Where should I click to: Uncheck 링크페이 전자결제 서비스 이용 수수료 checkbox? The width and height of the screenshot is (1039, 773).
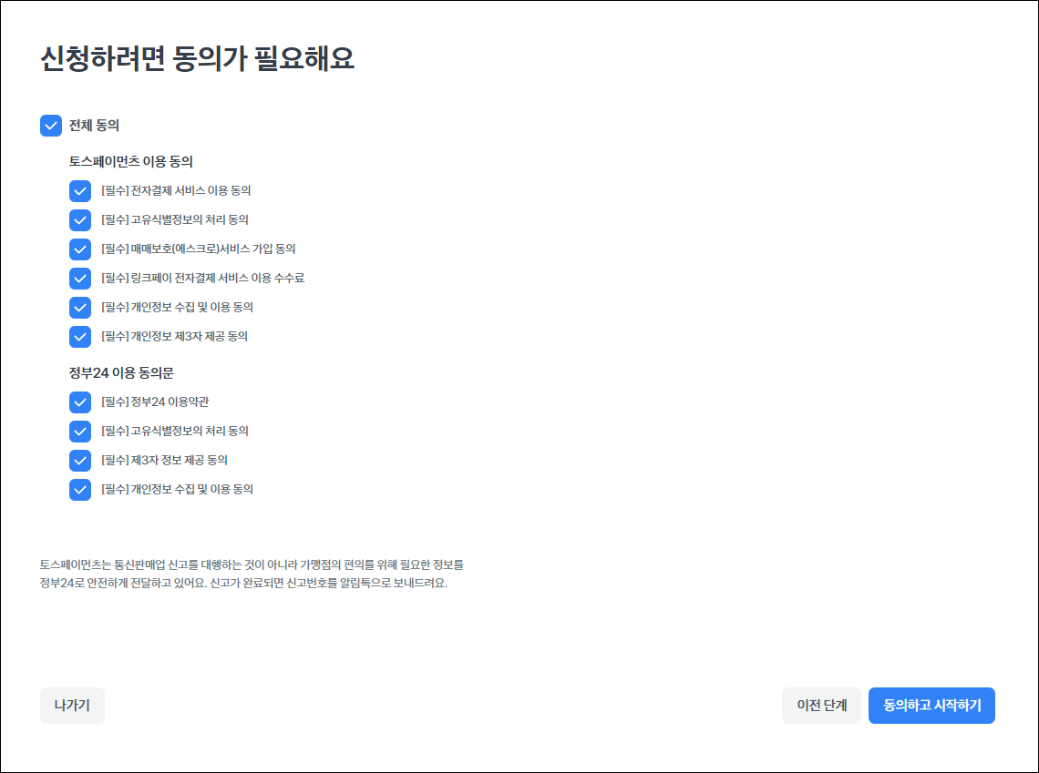tap(80, 279)
